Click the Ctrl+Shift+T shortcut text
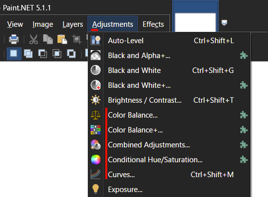 tap(214, 100)
